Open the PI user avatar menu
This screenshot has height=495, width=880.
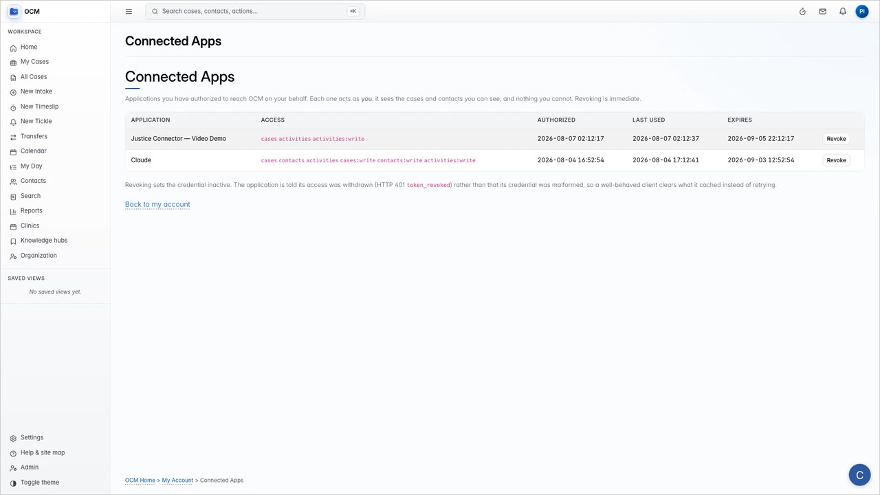pyautogui.click(x=862, y=11)
